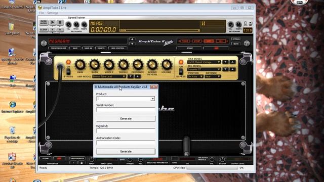The height and width of the screenshot is (182, 324).
Task: Click the MEGAGAIN preset name display
Action: pyautogui.click(x=88, y=41)
